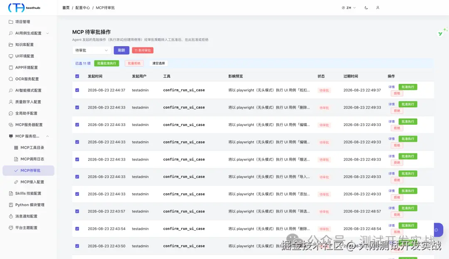Toggle select-all checkbox in table header
The width and height of the screenshot is (449, 259).
click(x=77, y=76)
